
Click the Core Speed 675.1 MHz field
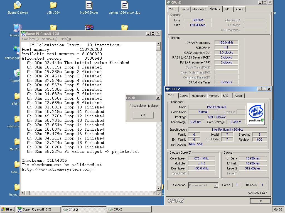pyautogui.click(x=202, y=158)
